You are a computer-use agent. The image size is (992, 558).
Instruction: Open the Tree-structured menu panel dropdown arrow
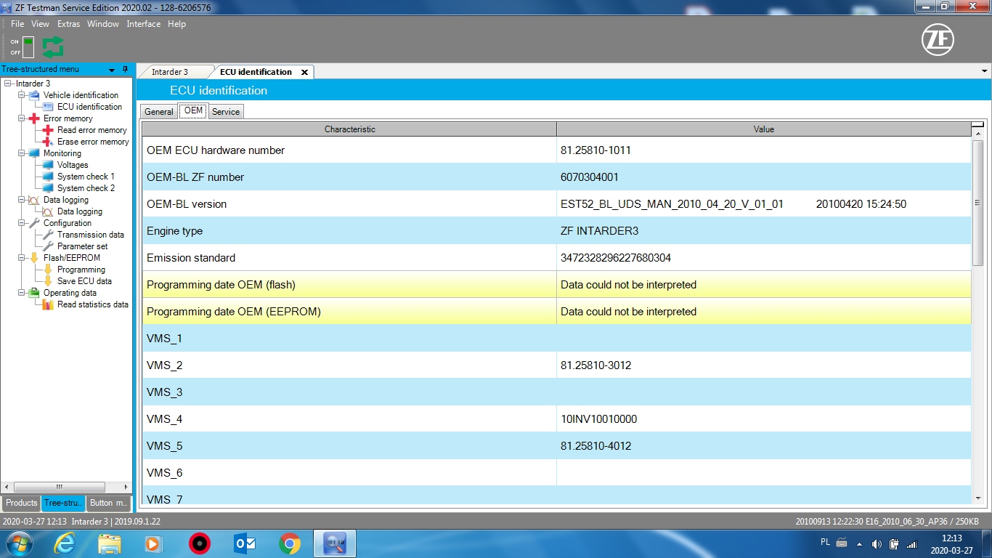pos(112,70)
